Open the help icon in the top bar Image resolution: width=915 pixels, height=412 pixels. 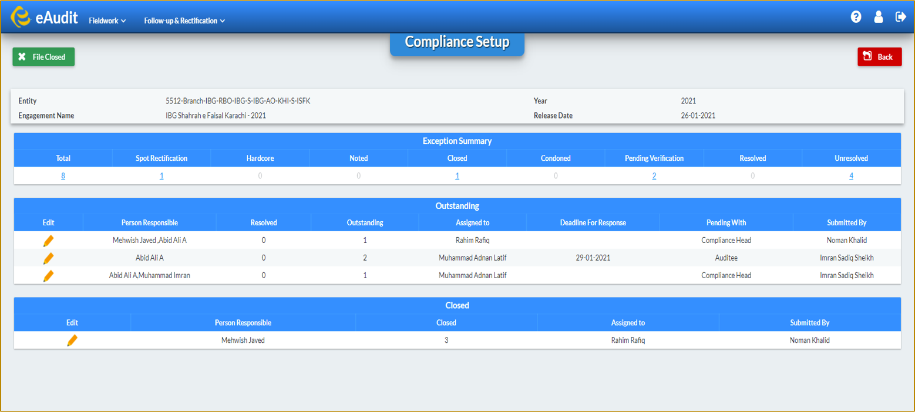click(x=856, y=16)
